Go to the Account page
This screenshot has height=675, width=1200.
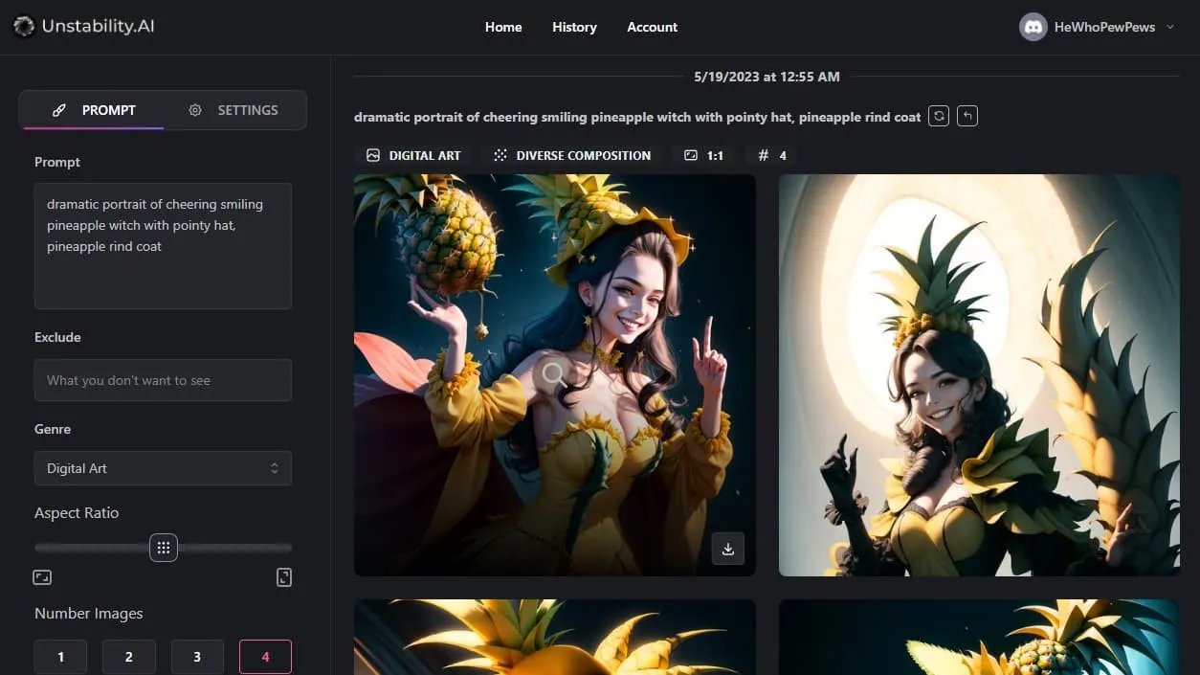tap(652, 27)
